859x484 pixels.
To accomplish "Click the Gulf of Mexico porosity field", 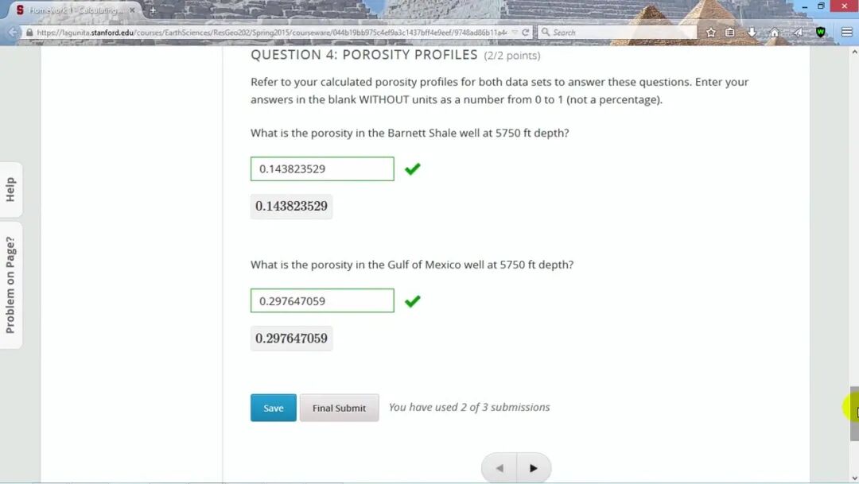I will pyautogui.click(x=322, y=300).
